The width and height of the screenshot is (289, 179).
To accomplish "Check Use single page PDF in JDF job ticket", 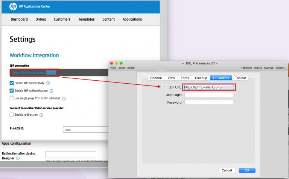I will (x=12, y=98).
